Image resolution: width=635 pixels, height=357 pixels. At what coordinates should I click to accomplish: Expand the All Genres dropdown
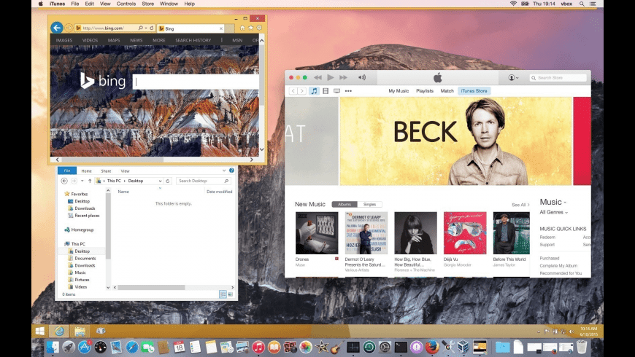point(553,212)
